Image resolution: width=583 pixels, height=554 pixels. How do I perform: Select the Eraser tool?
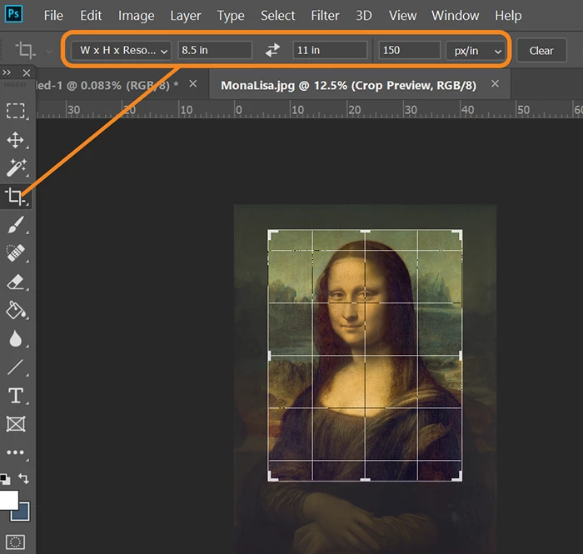(16, 282)
